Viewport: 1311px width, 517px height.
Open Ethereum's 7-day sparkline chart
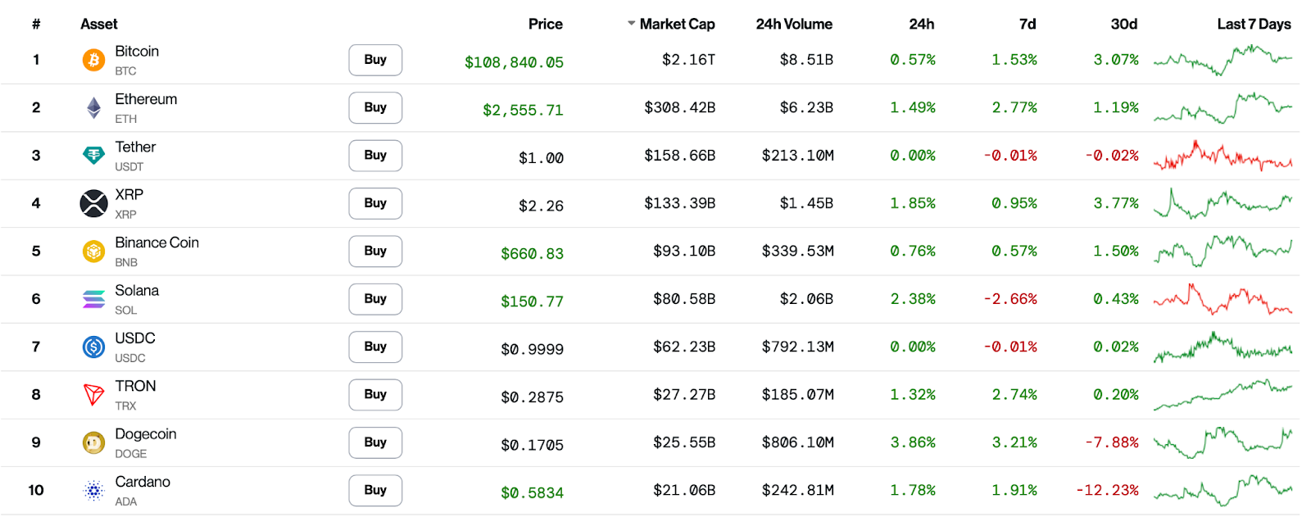pyautogui.click(x=1223, y=107)
